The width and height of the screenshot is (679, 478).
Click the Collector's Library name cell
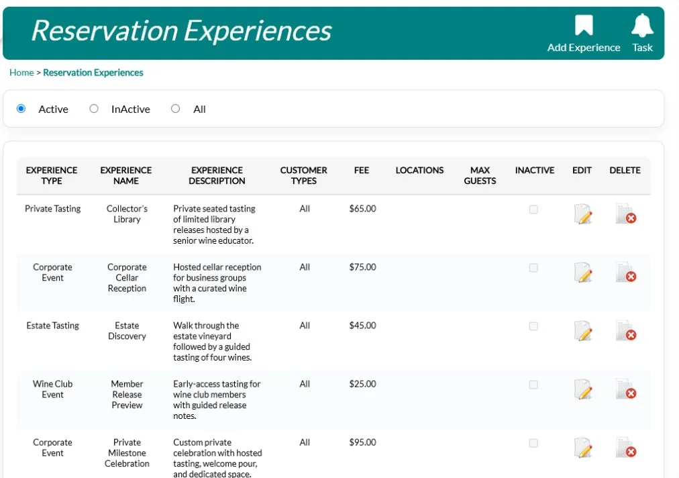click(127, 214)
